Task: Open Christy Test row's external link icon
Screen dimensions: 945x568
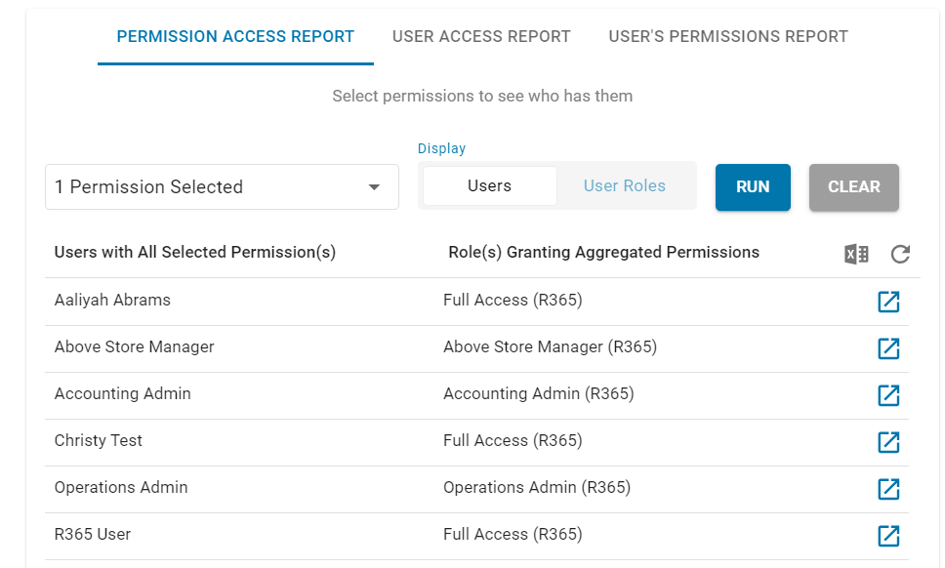Action: tap(888, 442)
